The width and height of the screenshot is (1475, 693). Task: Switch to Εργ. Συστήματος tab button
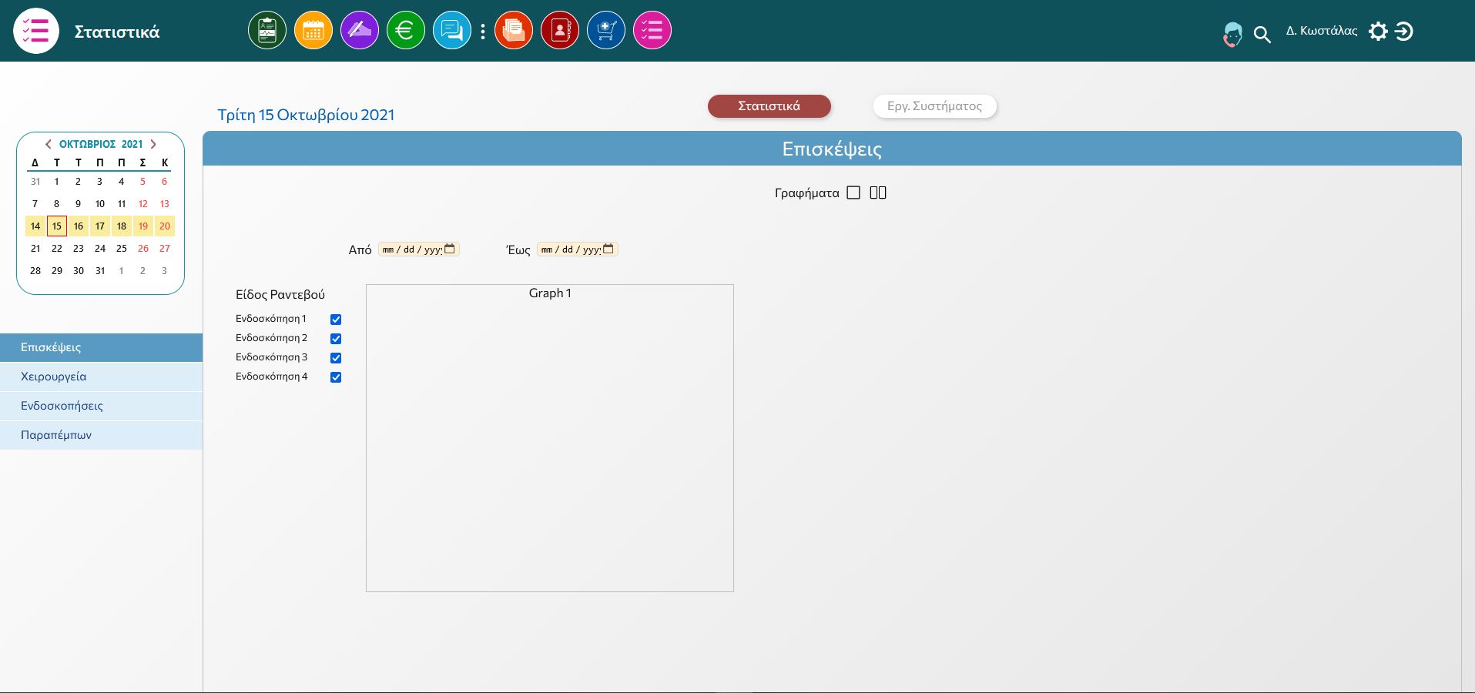coord(935,106)
